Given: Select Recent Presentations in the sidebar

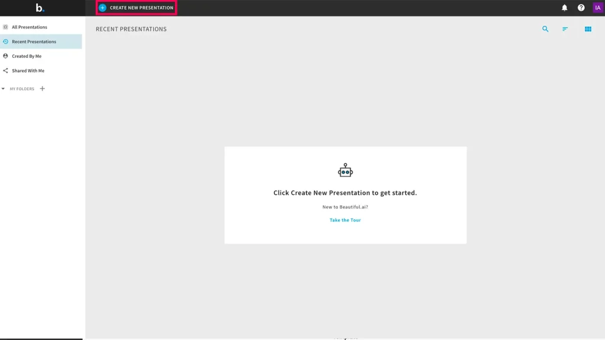Looking at the screenshot, I should pyautogui.click(x=34, y=42).
